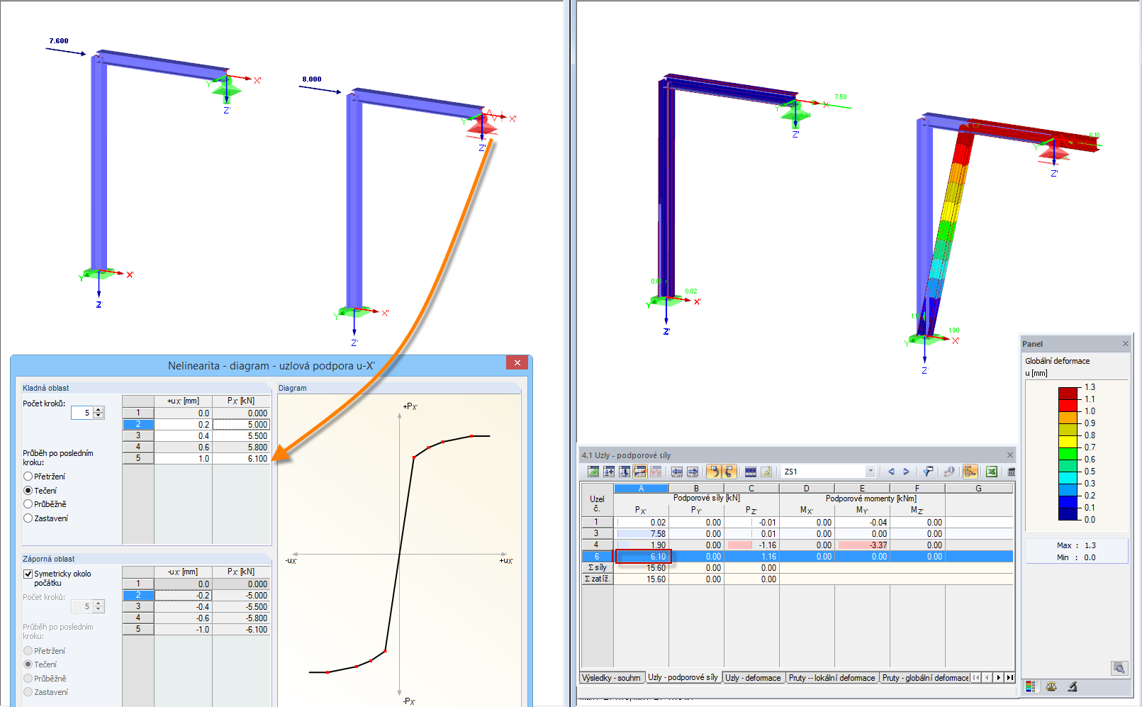Select Tečení option in Záporná oblast
The height and width of the screenshot is (707, 1142).
[x=40, y=664]
